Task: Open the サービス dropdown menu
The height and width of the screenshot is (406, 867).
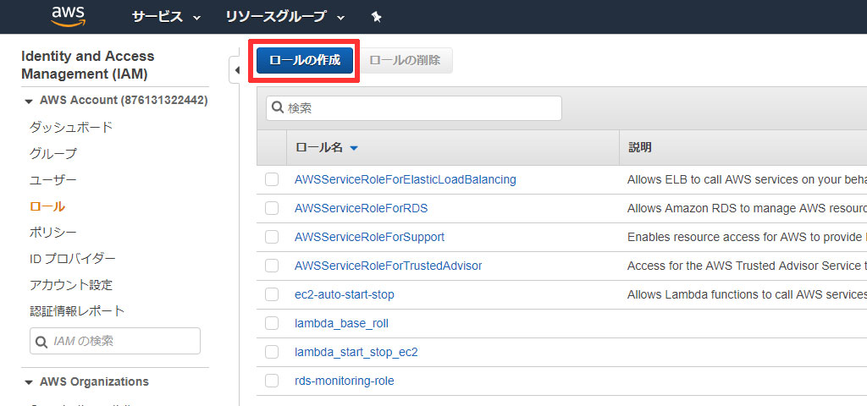Action: (167, 17)
